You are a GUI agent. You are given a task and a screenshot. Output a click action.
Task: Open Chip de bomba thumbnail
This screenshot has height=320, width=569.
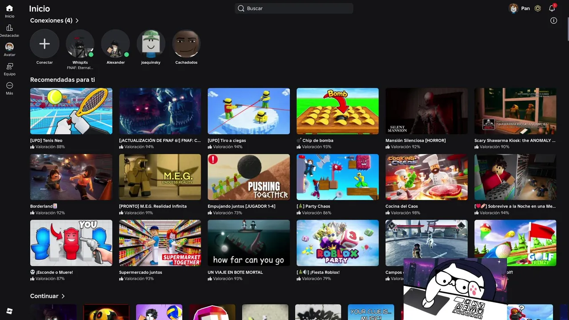(337, 111)
